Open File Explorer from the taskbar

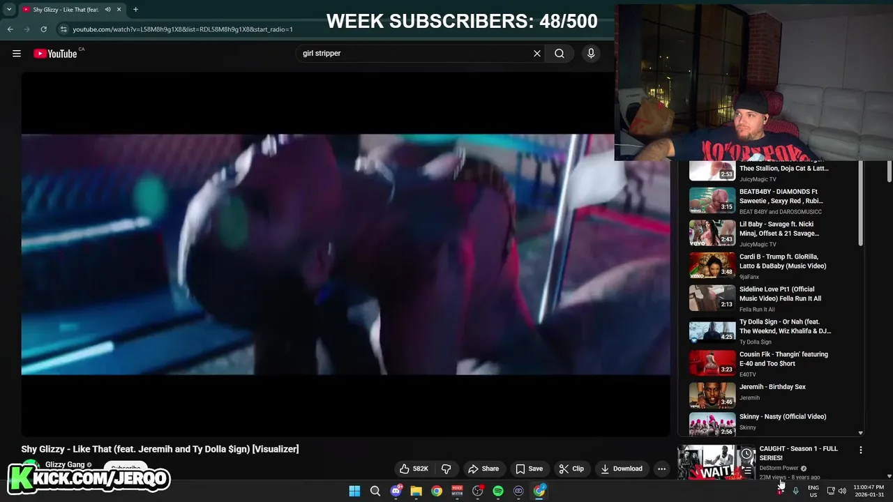(x=416, y=491)
